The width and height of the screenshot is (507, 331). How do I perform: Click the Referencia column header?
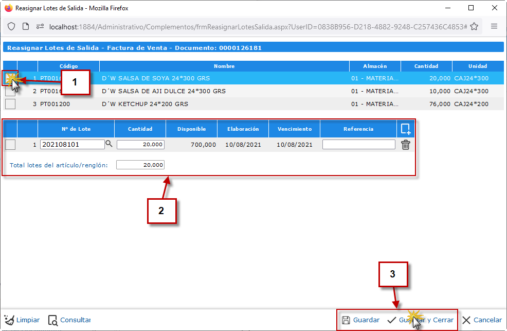(x=358, y=129)
